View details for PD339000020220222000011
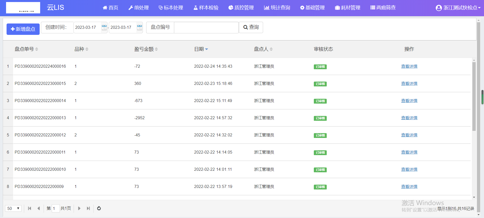Screen dimensions: 484x218 (x=409, y=152)
